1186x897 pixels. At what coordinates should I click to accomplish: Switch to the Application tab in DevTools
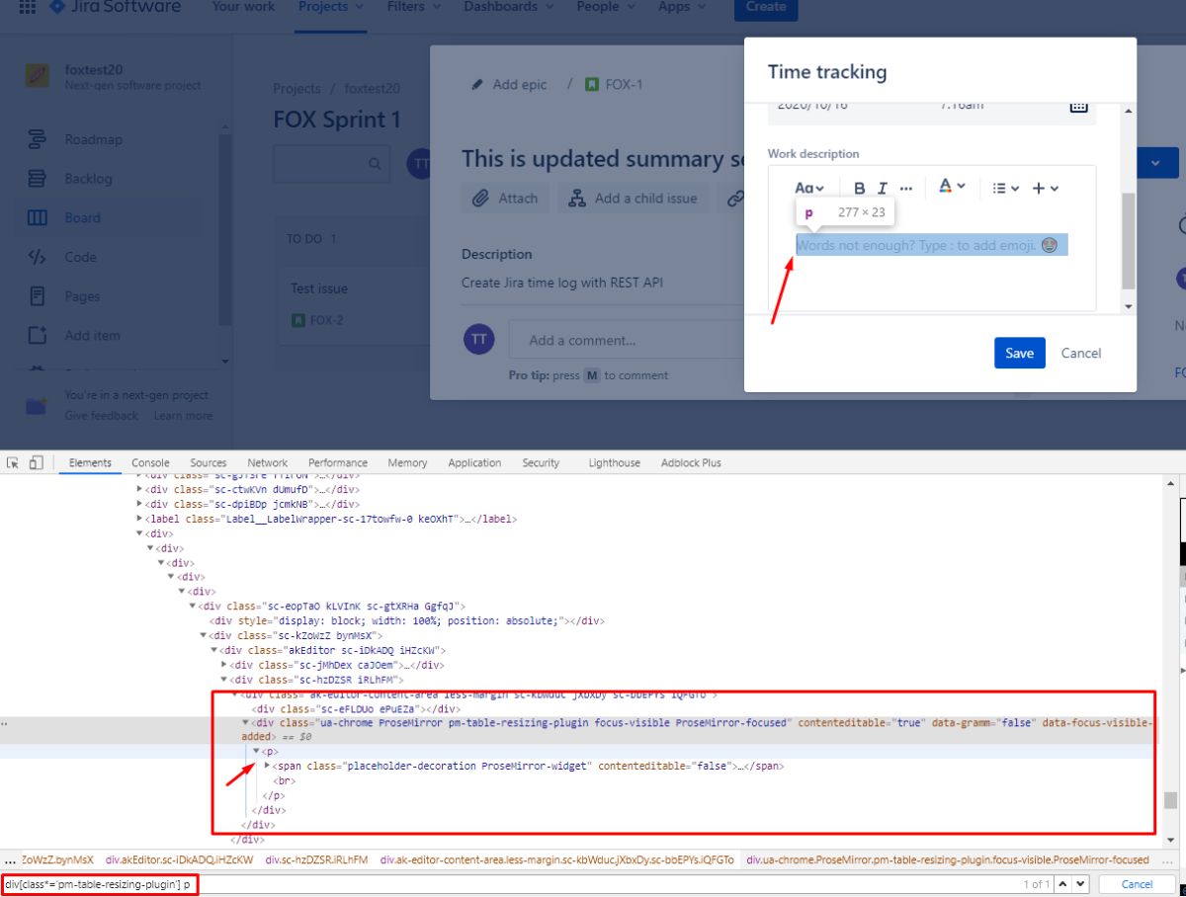coord(474,462)
